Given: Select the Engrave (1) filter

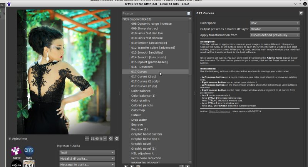Looking at the screenshot, I should tap(139, 130).
